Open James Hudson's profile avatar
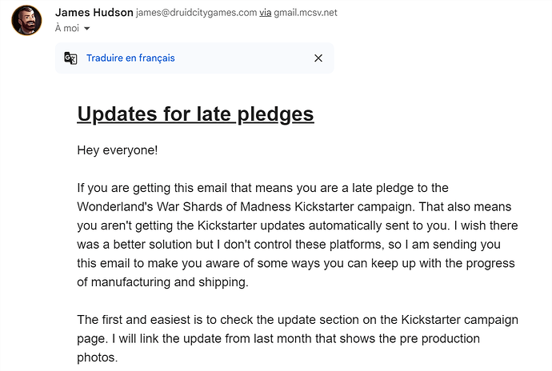The height and width of the screenshot is (371, 552). [x=26, y=20]
